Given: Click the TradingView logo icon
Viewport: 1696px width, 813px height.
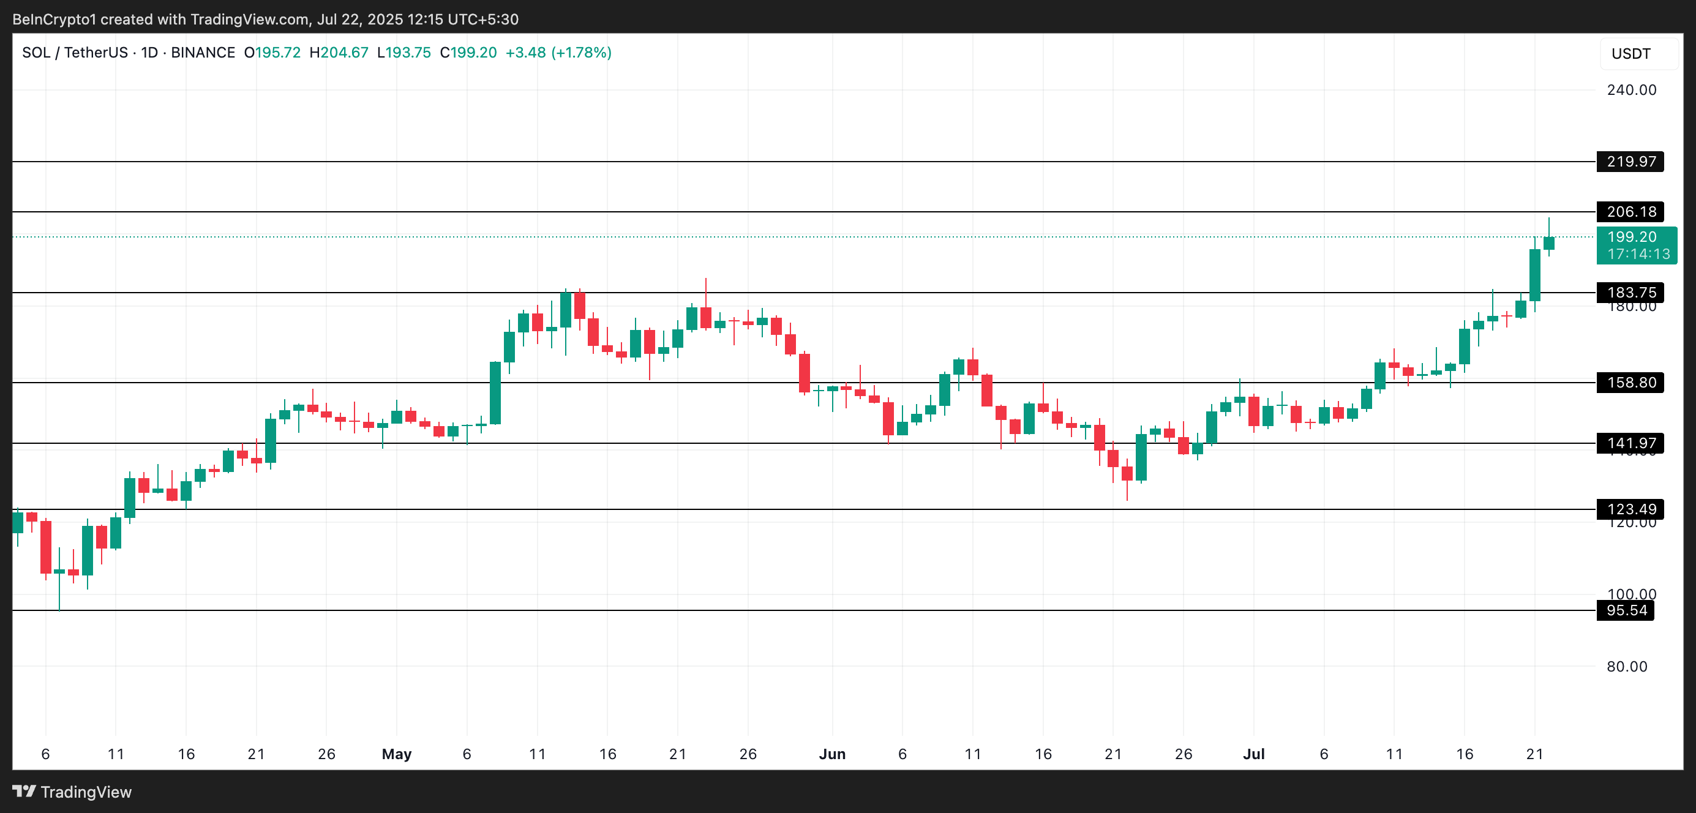Looking at the screenshot, I should point(24,790).
